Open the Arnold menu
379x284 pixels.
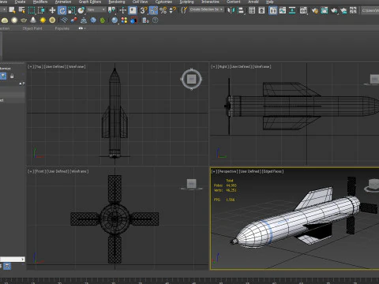[253, 2]
